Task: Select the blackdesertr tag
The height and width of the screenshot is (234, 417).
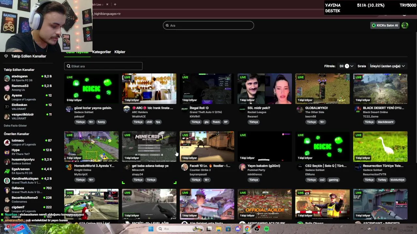Action: tap(386, 122)
